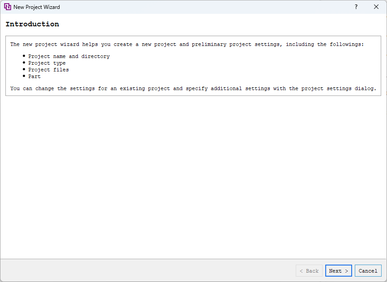Click the disabled Back button

(x=309, y=270)
